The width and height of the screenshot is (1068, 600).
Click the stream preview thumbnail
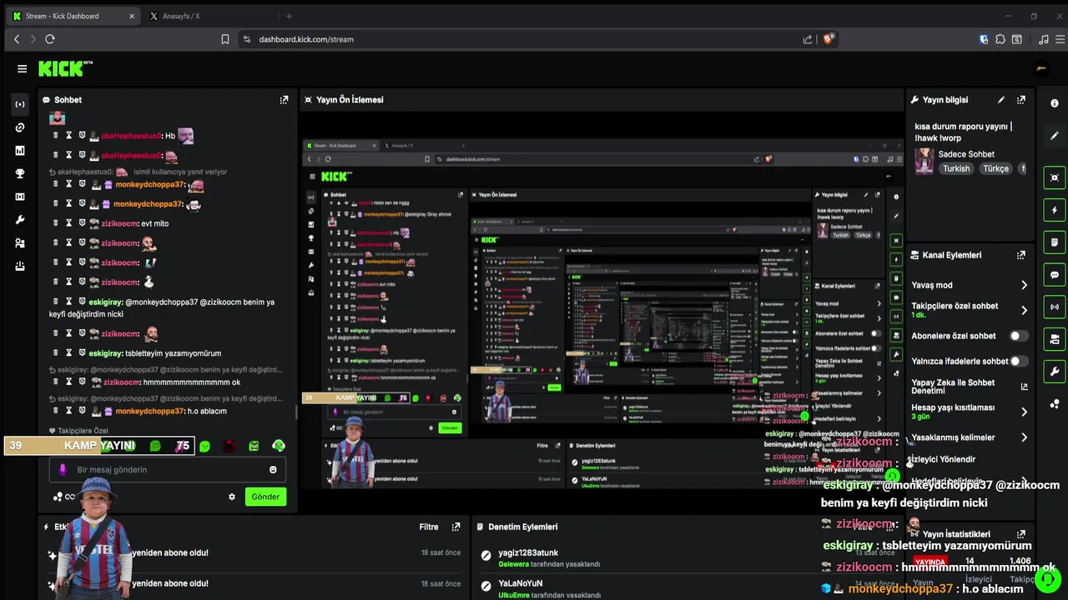[602, 313]
